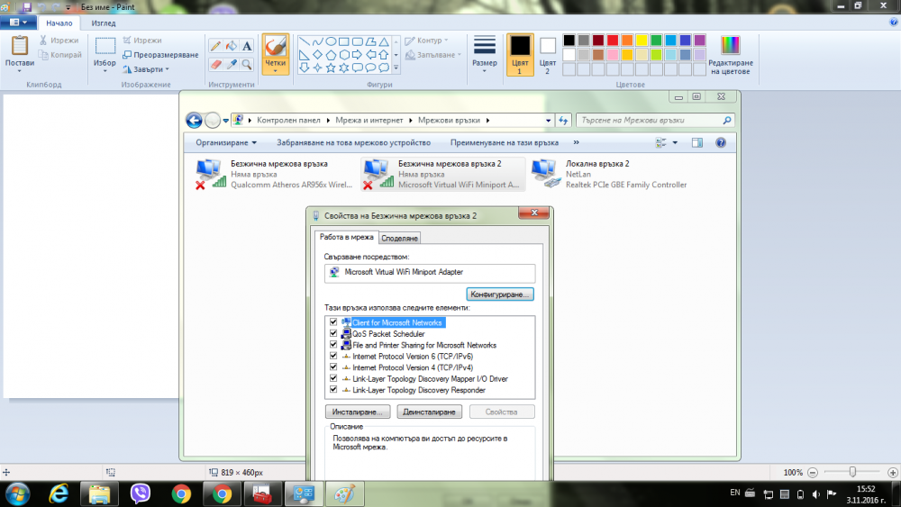
Task: Select the Работа в мрежа tab
Action: click(x=347, y=237)
